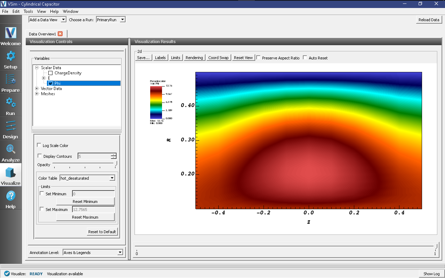Open the File menu
The height and width of the screenshot is (278, 445).
[x=5, y=11]
